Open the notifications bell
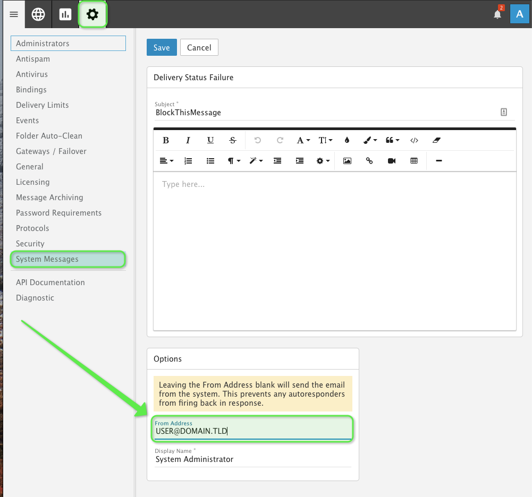This screenshot has height=497, width=532. 497,14
